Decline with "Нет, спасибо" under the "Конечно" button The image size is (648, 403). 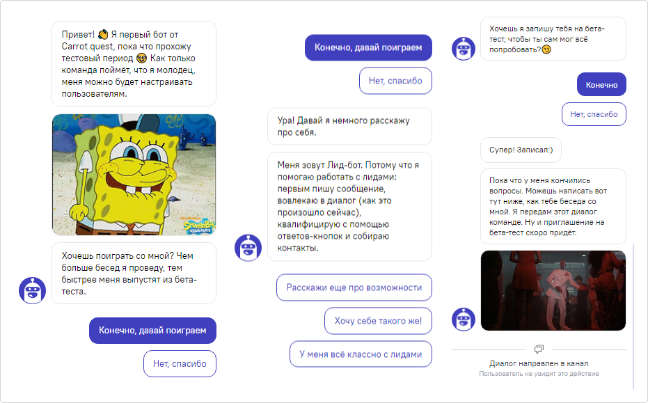594,114
